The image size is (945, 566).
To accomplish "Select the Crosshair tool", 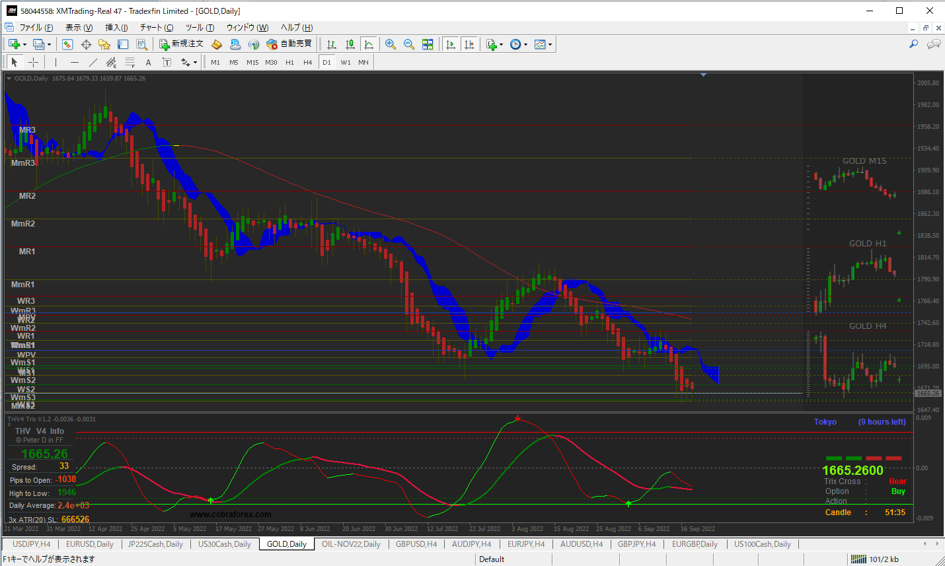I will [33, 62].
